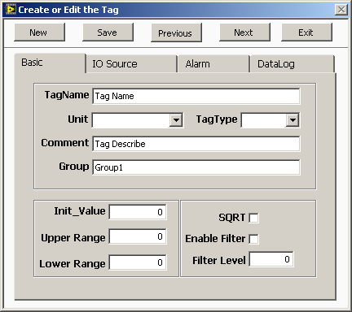Open the Unit dropdown arrow

[176, 120]
